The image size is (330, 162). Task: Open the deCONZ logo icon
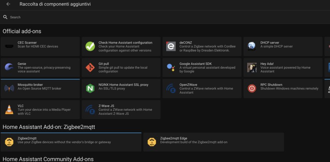coord(171,46)
